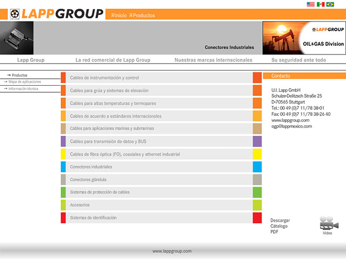Screen dimensions: 346x259
Task: Click the industrial connector photo thumbnail
Action: (17, 38)
